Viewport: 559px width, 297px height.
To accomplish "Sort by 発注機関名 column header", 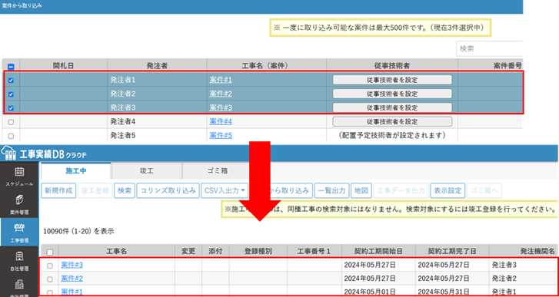I will (x=524, y=251).
